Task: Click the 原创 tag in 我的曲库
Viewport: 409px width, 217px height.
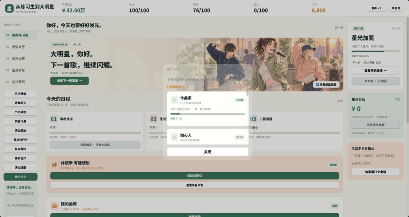Action: click(334, 206)
